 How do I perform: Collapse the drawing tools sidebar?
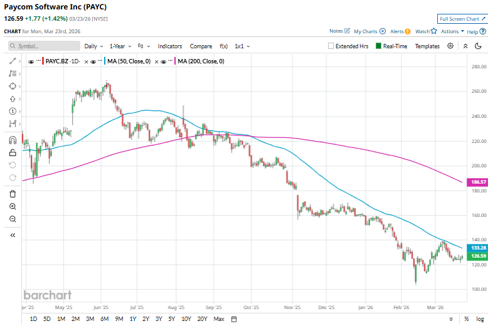pos(13,235)
